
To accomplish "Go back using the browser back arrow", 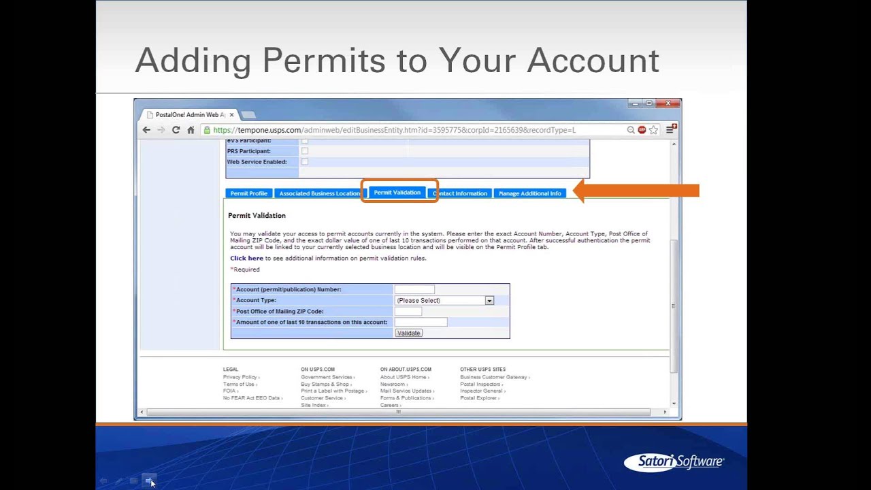I will click(146, 130).
